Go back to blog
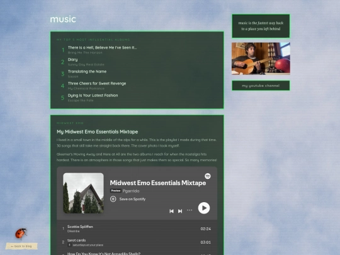This screenshot has height=255, width=340. pos(21,246)
